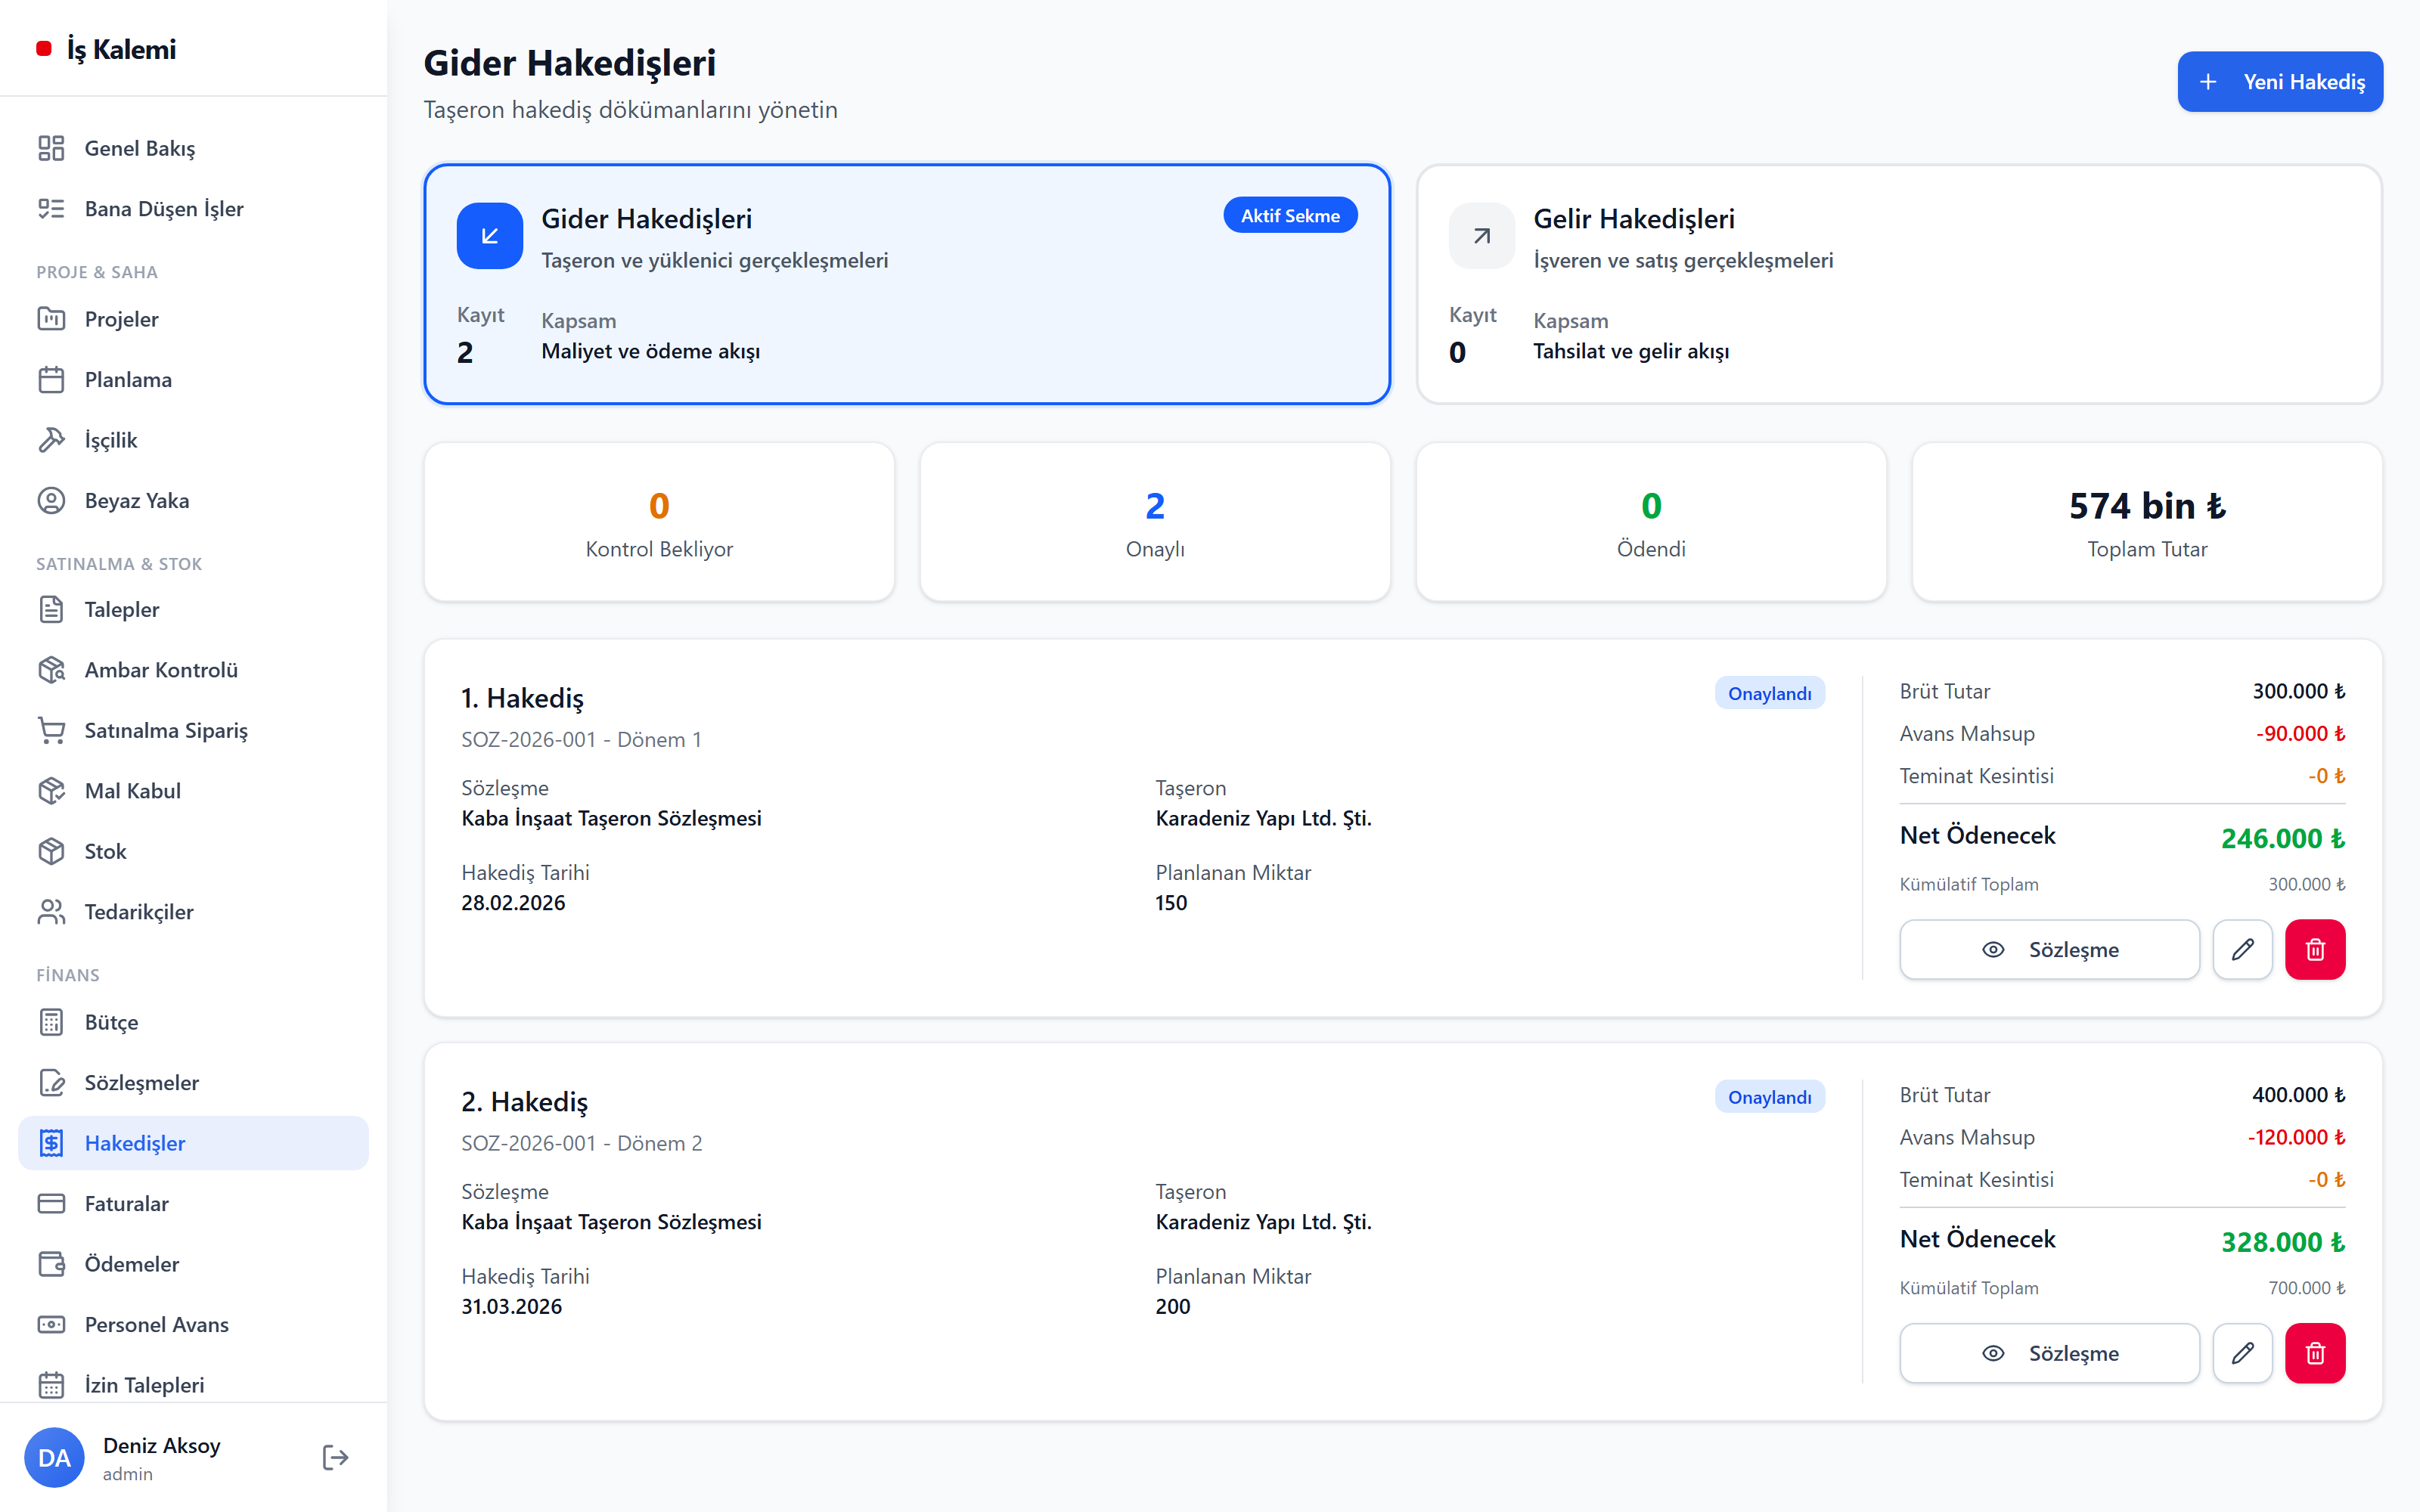View contract via Sözleşme button on 2. Hakediş

2049,1353
